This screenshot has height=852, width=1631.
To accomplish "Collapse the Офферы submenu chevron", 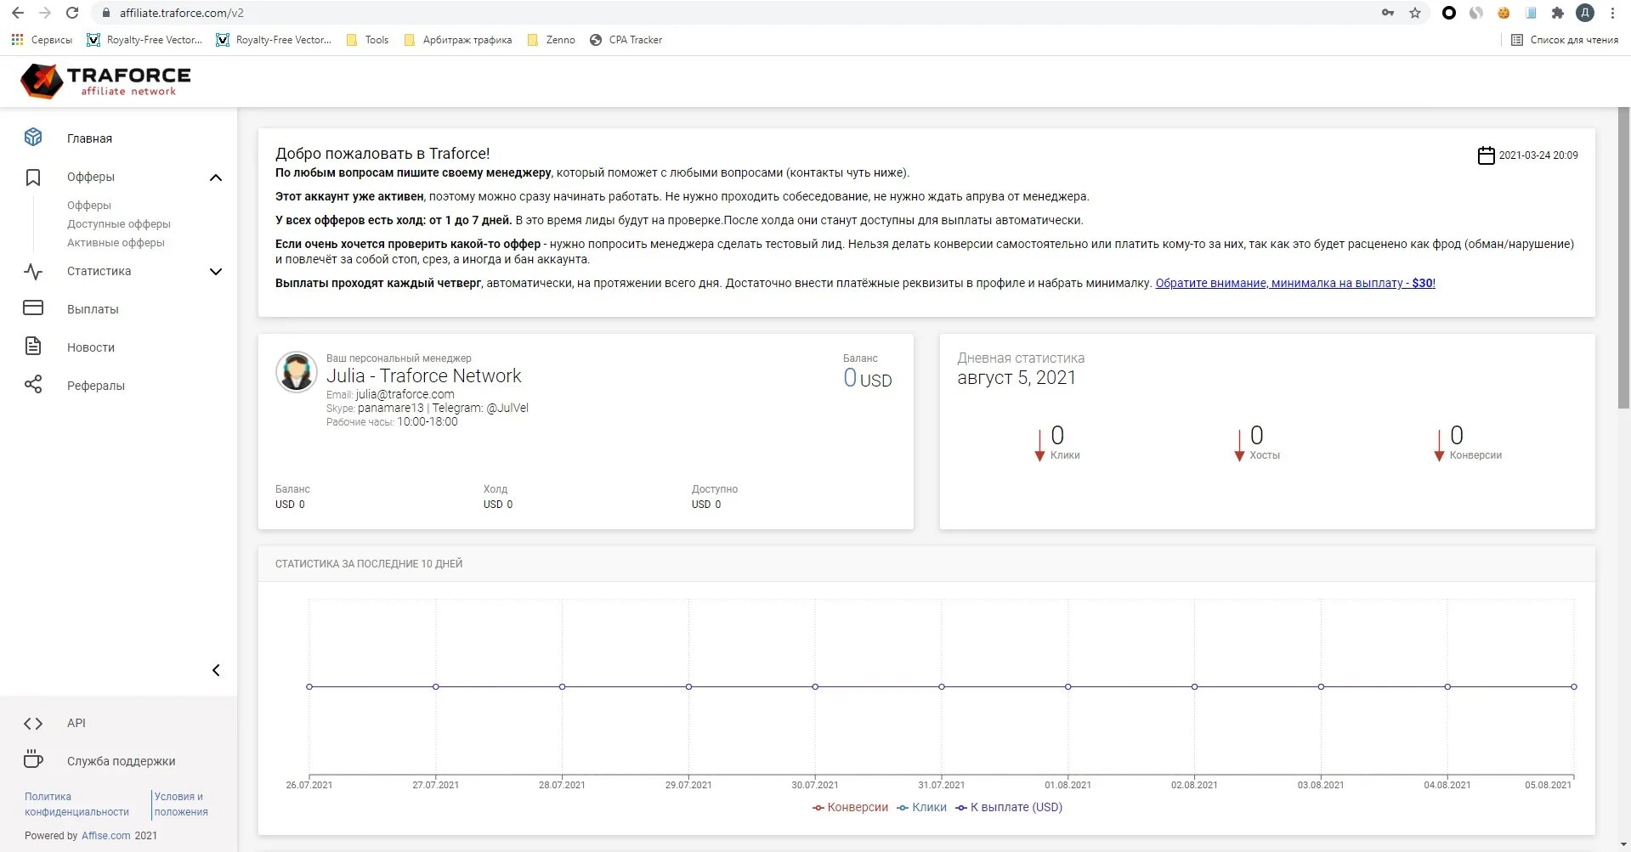I will coord(216,178).
